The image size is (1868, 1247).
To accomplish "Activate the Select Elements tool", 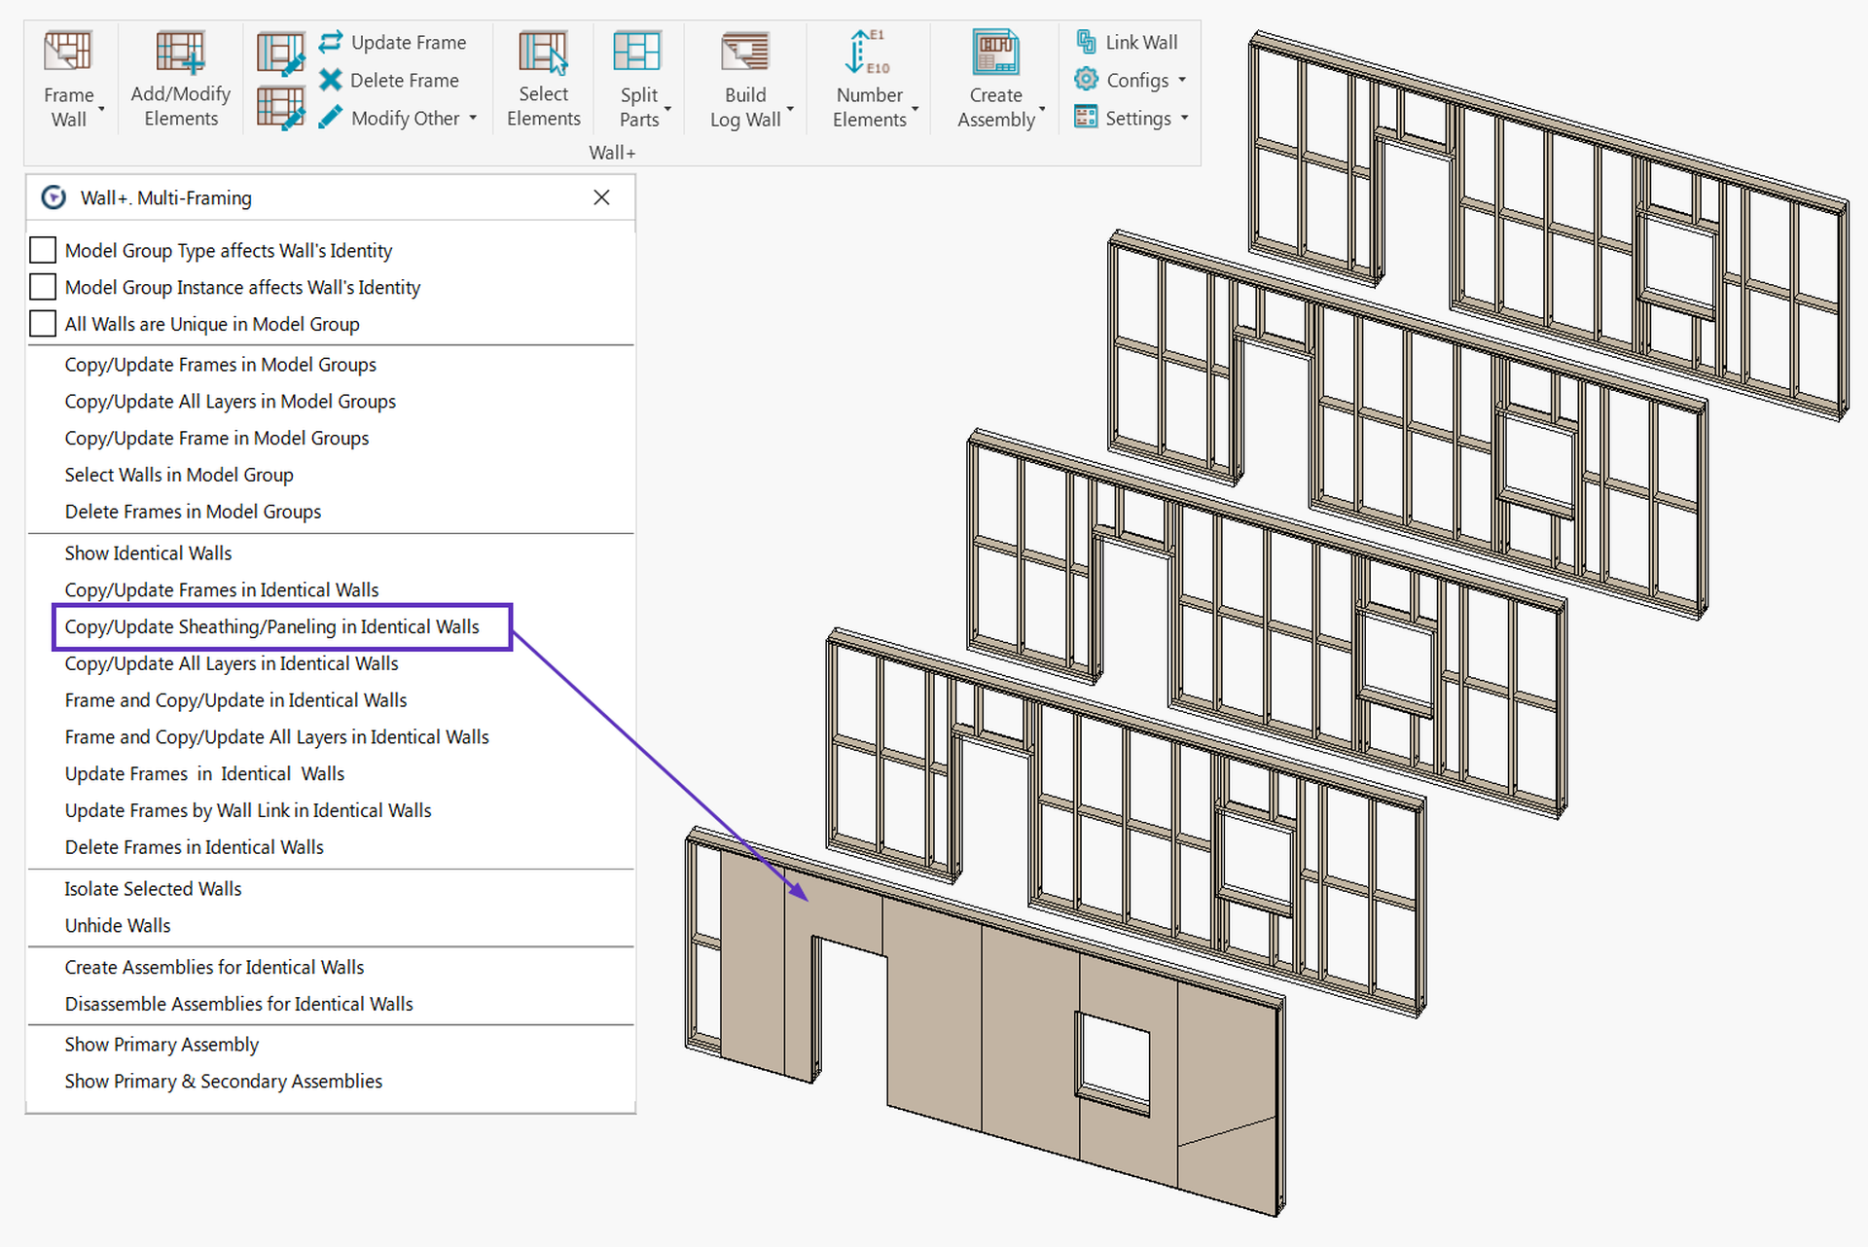I will (543, 78).
